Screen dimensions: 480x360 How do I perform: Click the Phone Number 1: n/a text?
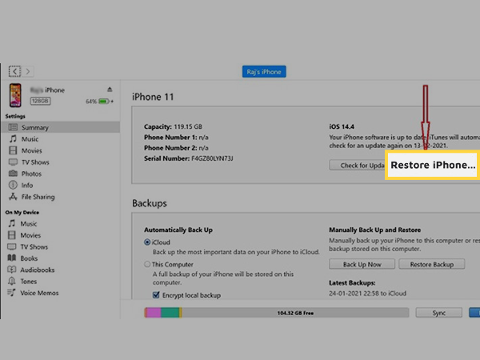pyautogui.click(x=176, y=137)
